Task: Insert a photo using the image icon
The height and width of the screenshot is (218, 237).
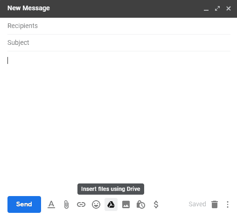Action: point(126,204)
